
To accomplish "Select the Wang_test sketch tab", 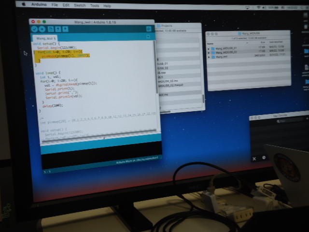I will coord(45,38).
